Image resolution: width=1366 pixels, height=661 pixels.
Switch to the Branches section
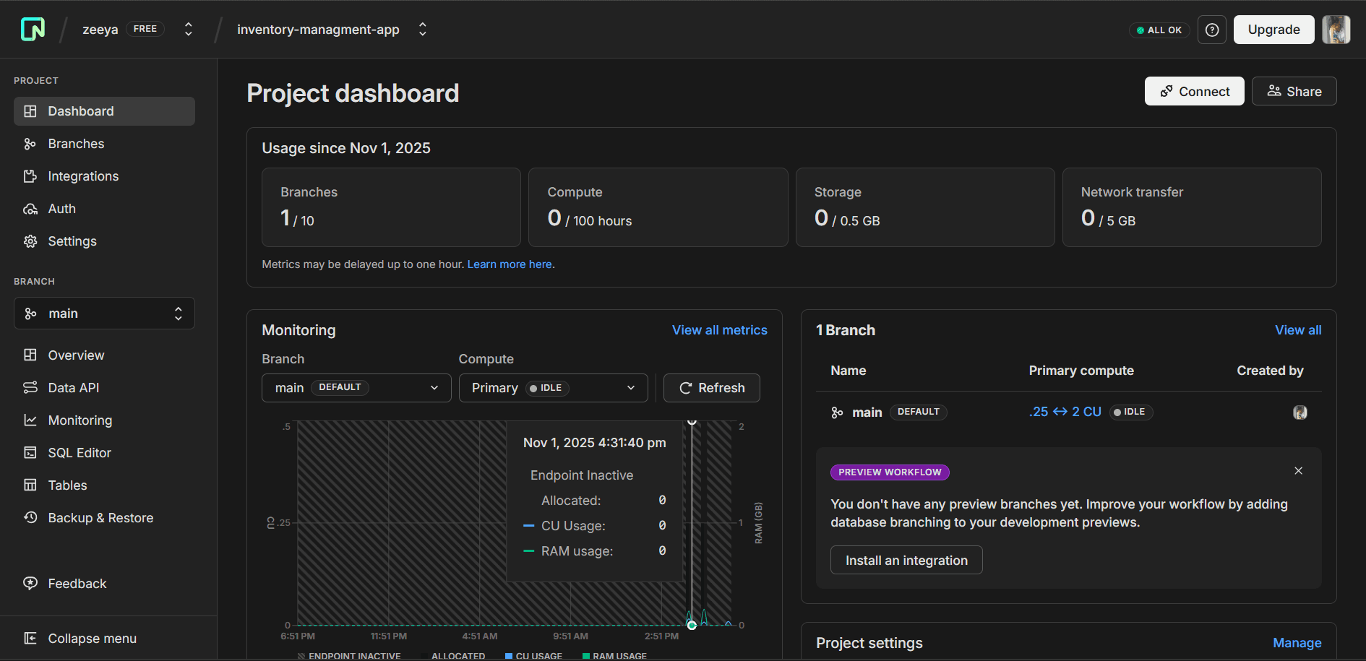74,143
